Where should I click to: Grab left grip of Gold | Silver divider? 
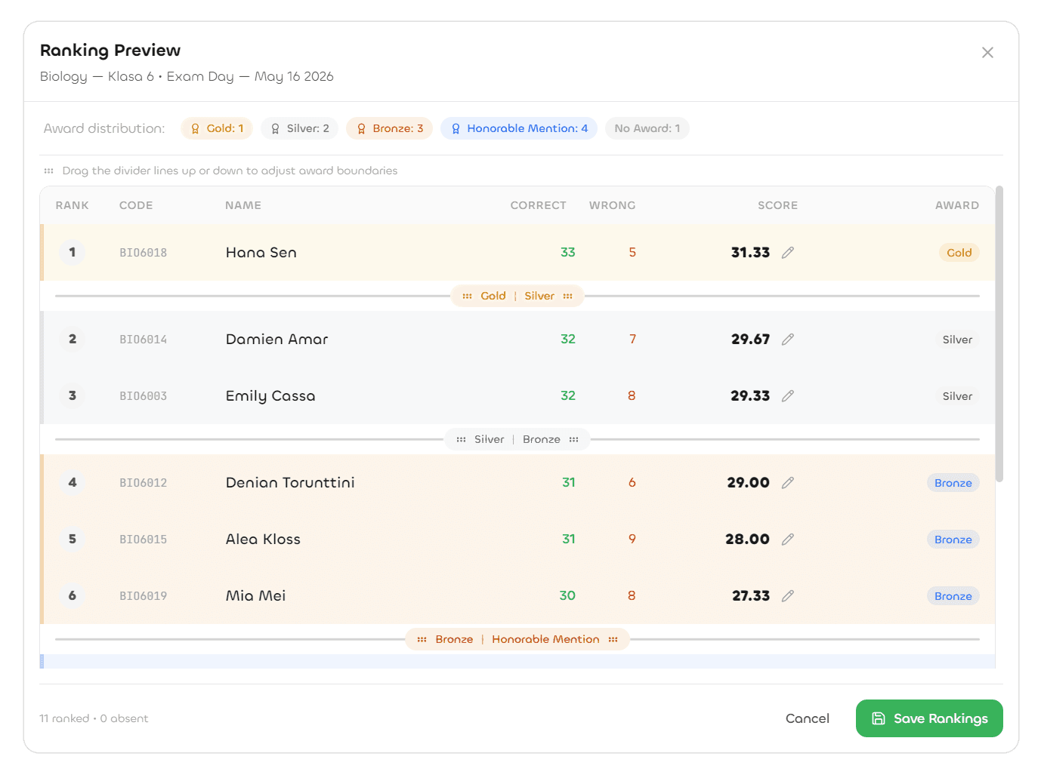pyautogui.click(x=467, y=296)
